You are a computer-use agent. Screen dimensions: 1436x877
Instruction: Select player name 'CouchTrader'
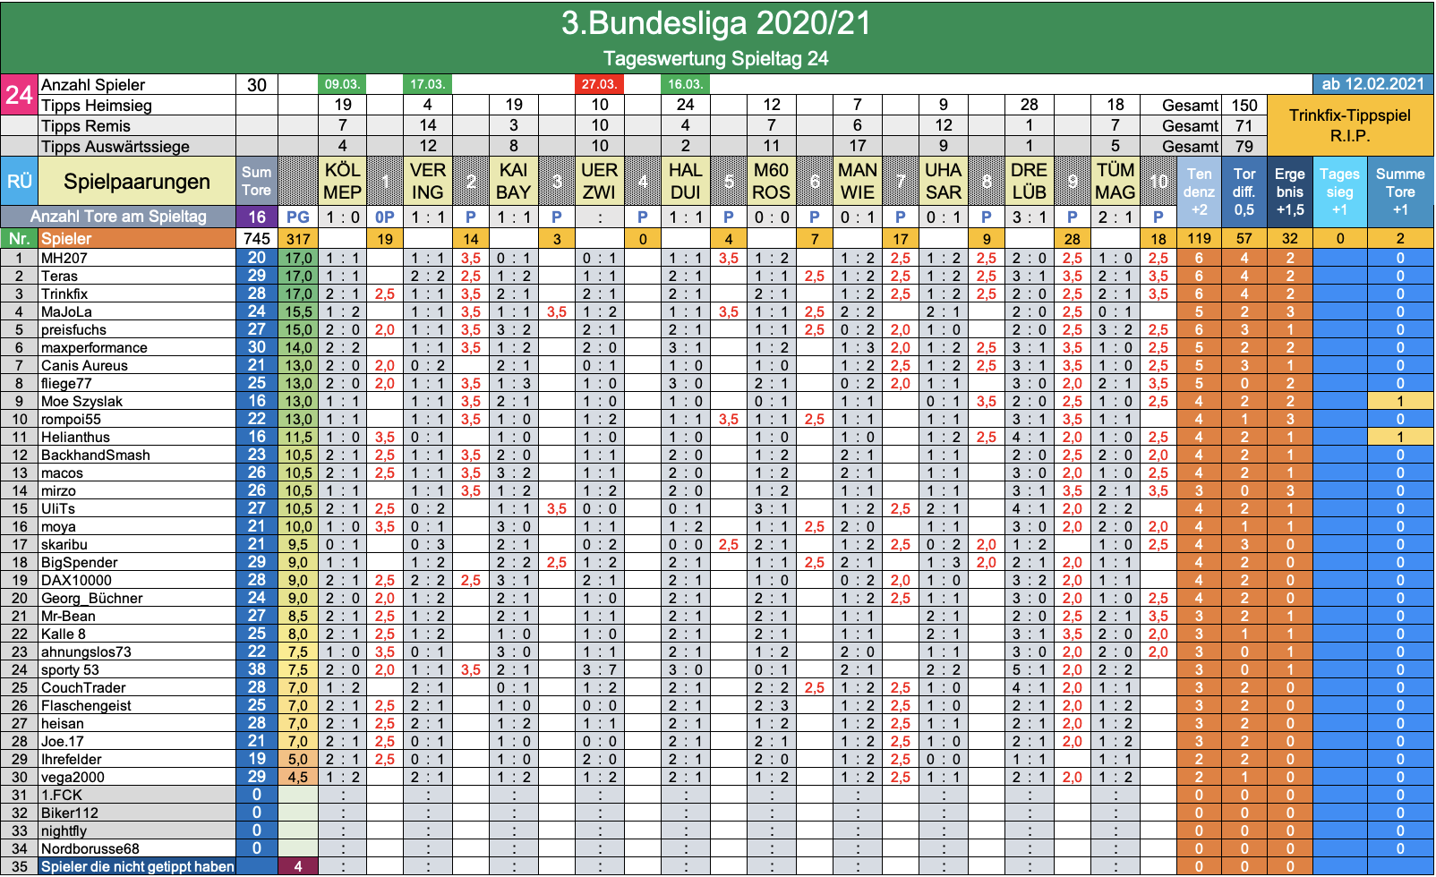83,687
